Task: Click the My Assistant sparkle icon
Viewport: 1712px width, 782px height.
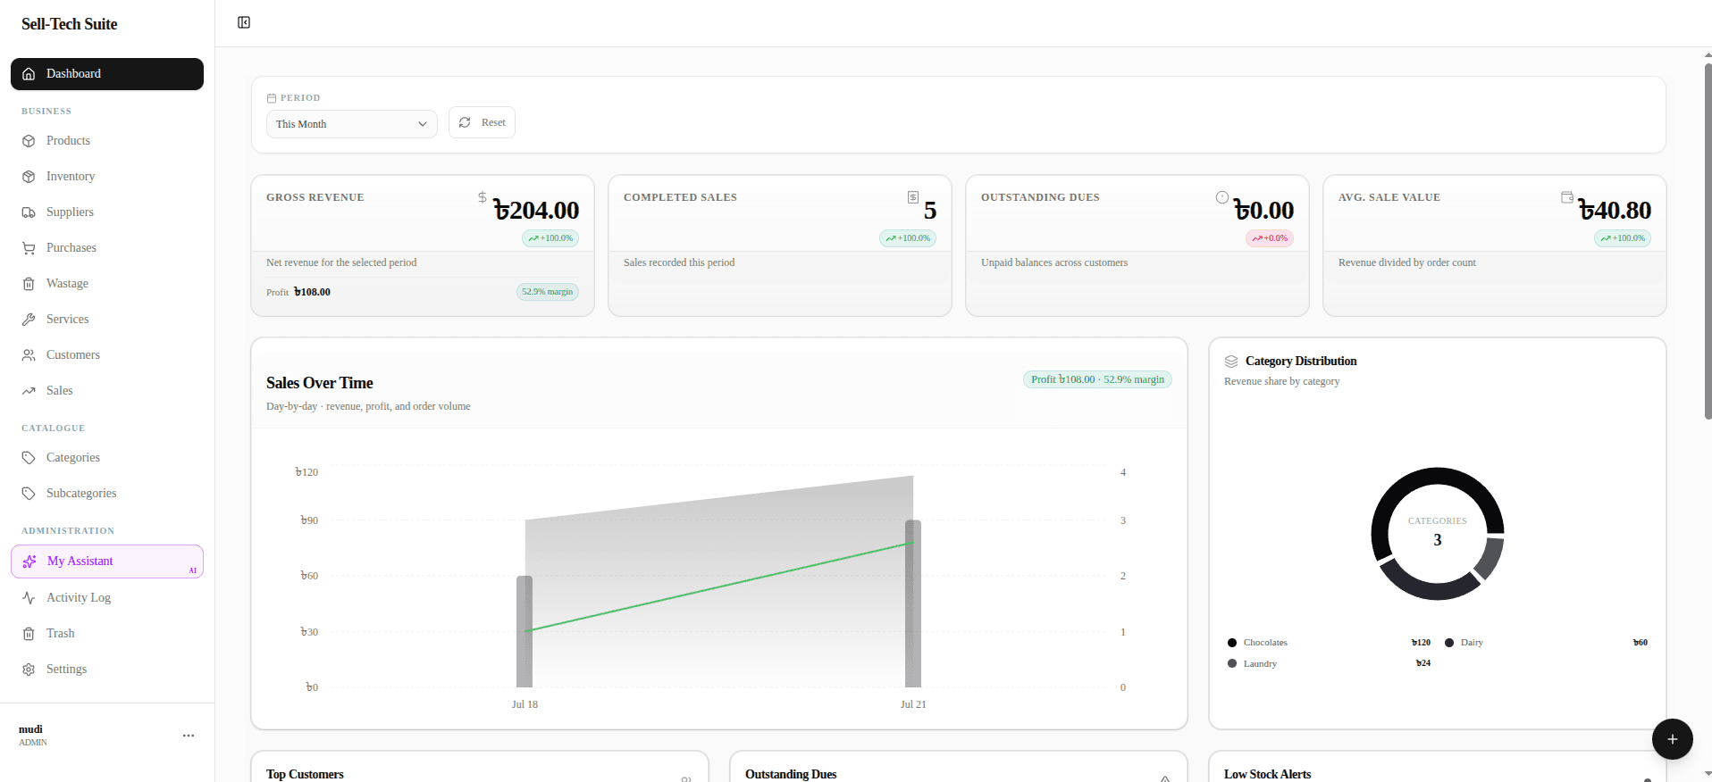Action: point(29,562)
